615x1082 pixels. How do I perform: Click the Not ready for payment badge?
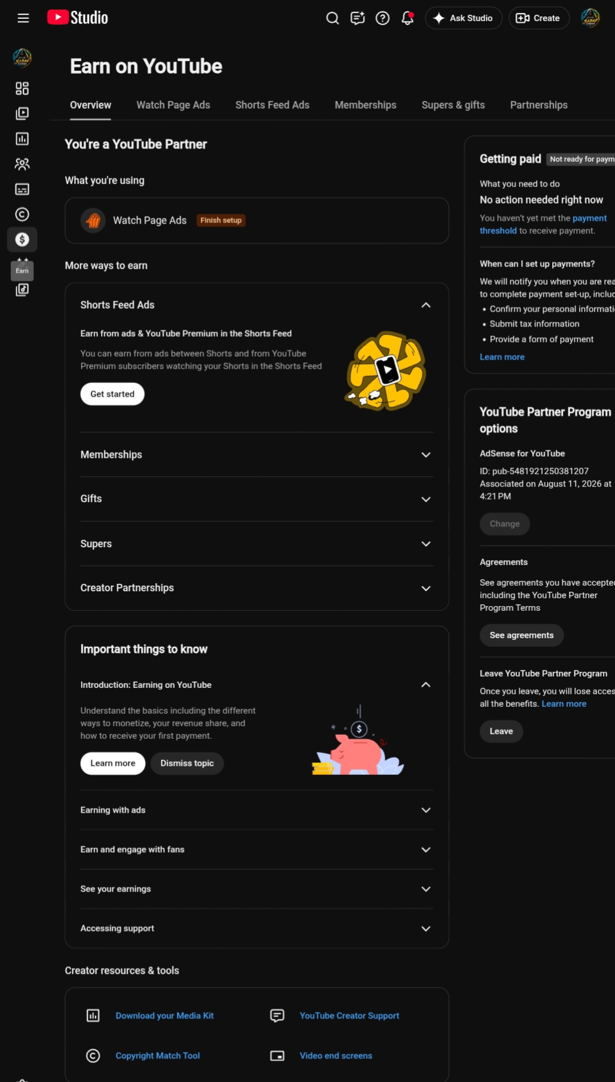(x=581, y=159)
